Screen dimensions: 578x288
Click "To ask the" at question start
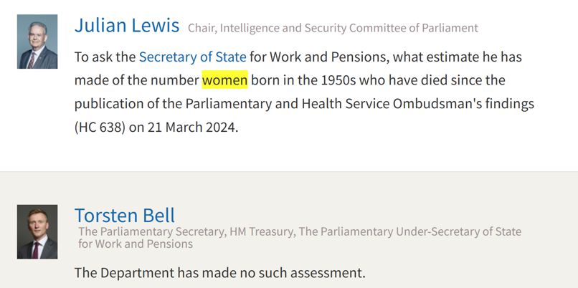click(x=105, y=56)
